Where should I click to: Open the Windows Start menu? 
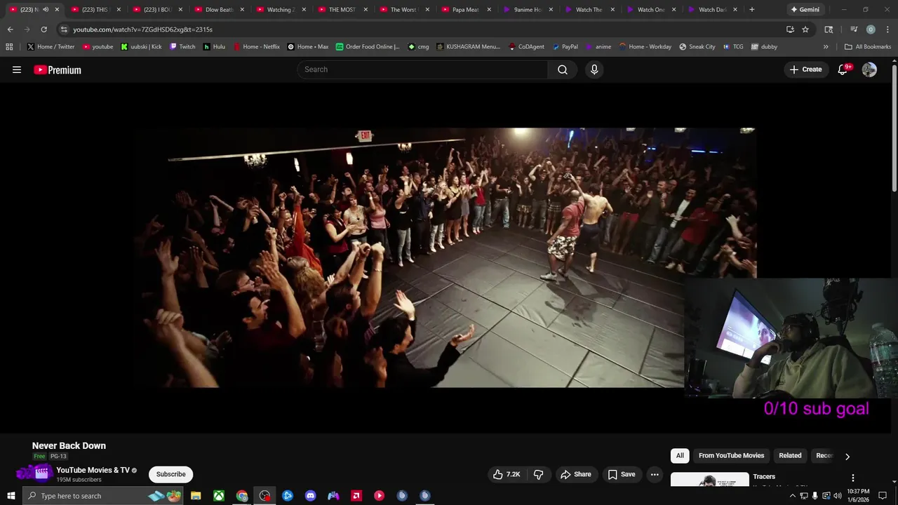(11, 496)
